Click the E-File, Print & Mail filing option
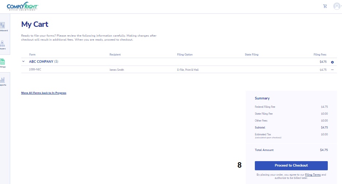 (188, 70)
